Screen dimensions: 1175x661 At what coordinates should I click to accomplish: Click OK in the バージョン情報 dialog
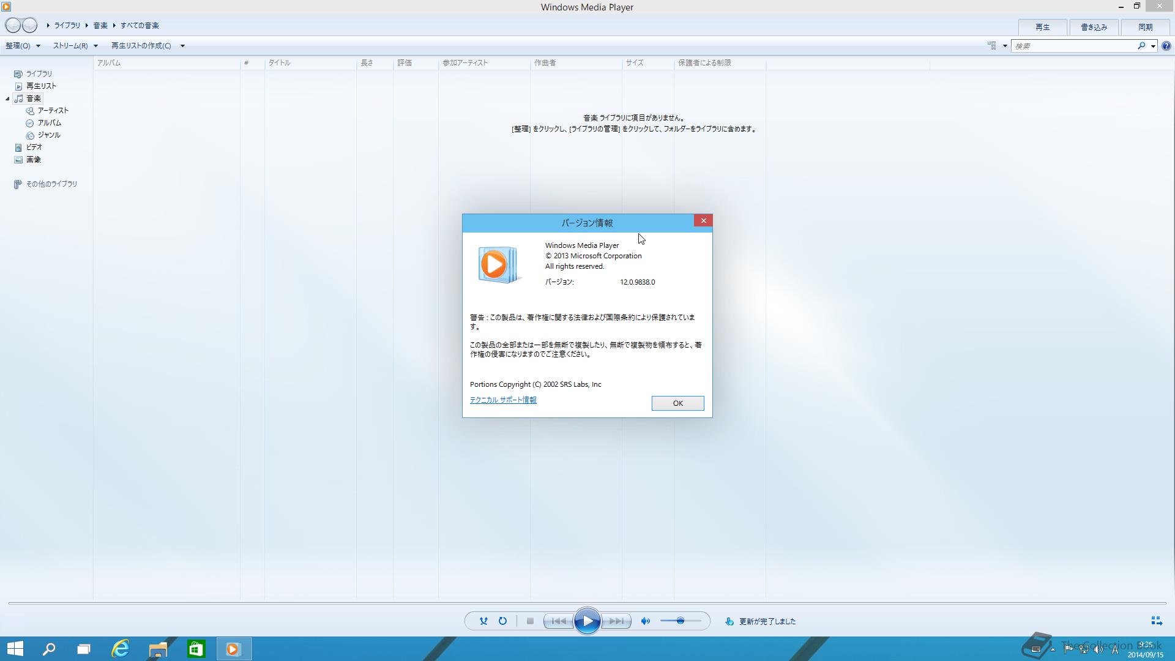click(677, 403)
